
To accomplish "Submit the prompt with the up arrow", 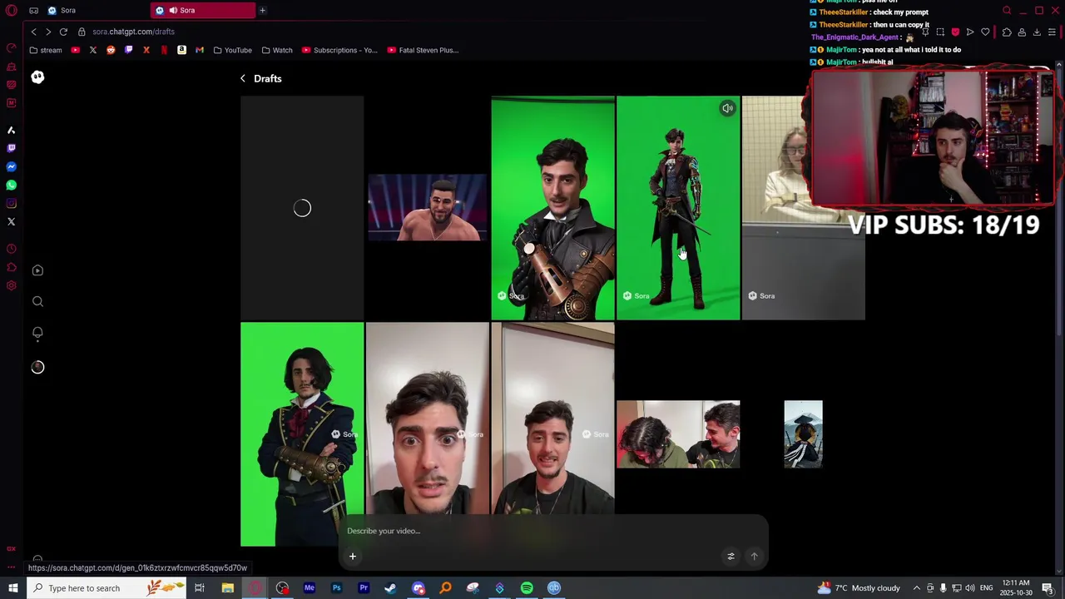I will coord(755,557).
